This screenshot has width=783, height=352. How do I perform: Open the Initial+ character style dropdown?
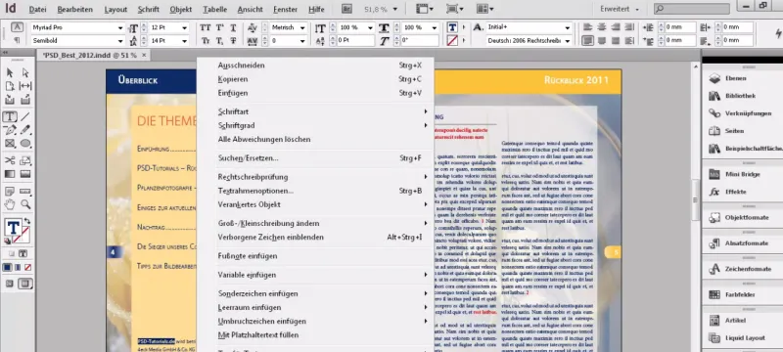pyautogui.click(x=568, y=28)
